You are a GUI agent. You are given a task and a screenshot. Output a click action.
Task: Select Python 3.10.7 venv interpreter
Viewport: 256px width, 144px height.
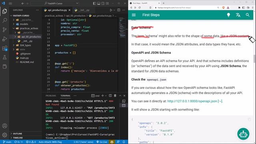tap(83, 142)
